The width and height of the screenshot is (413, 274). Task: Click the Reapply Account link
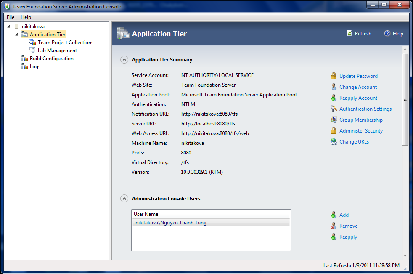click(358, 98)
